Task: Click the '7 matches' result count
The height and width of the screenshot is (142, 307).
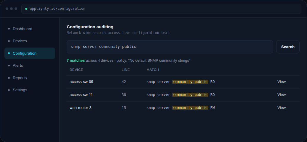Action: [76, 61]
